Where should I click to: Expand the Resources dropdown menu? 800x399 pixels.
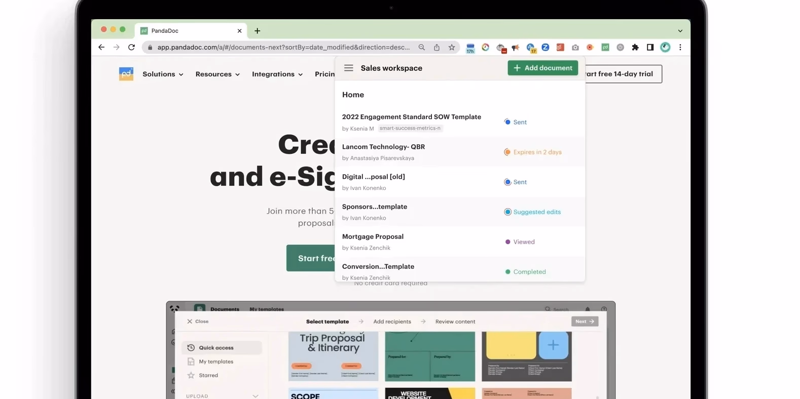[x=217, y=74]
